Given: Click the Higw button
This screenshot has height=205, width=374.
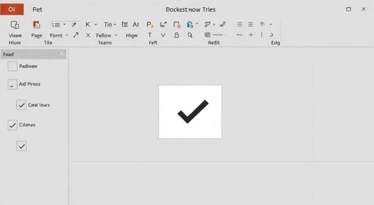Looking at the screenshot, I should [x=132, y=35].
